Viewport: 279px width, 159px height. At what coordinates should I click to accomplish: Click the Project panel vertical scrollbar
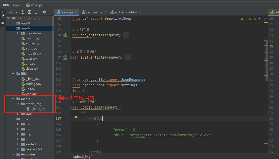pyautogui.click(x=53, y=64)
